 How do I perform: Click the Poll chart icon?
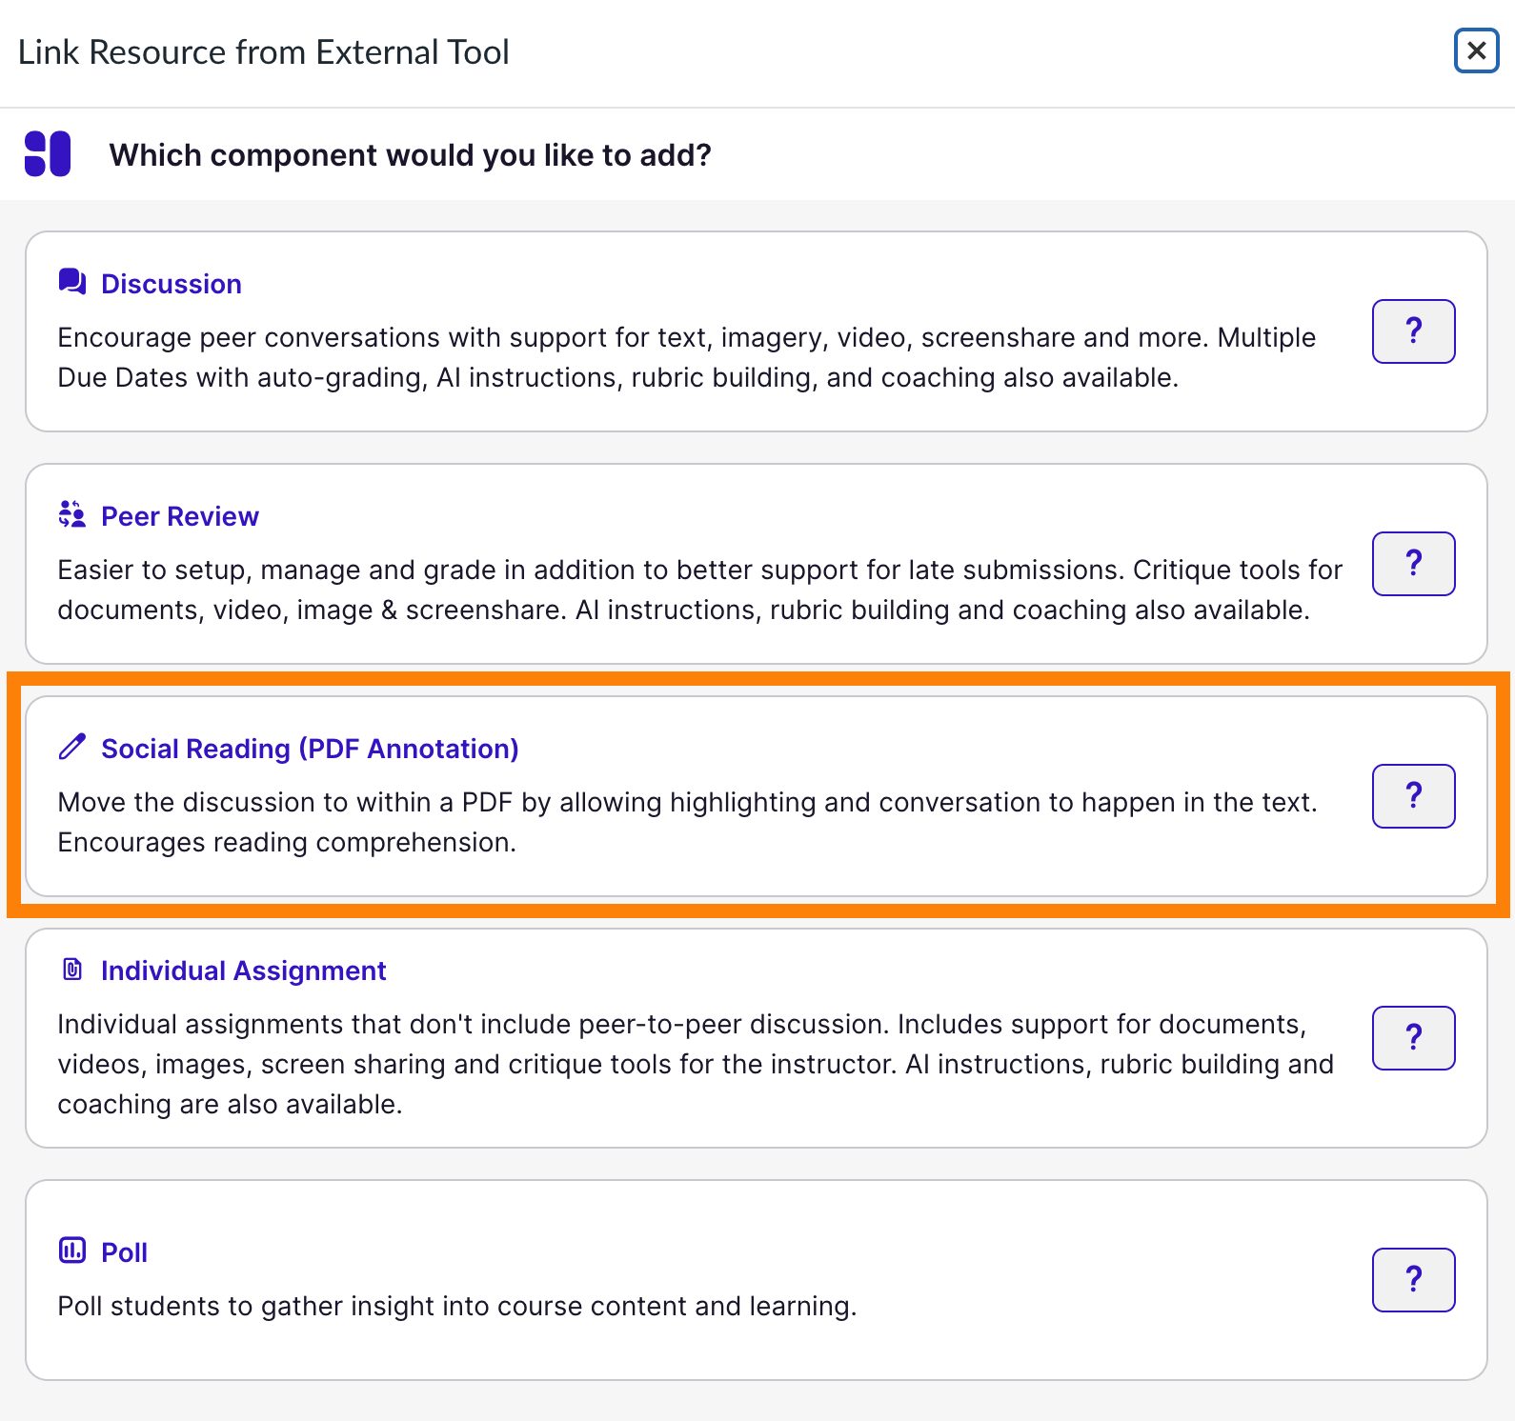point(71,1251)
